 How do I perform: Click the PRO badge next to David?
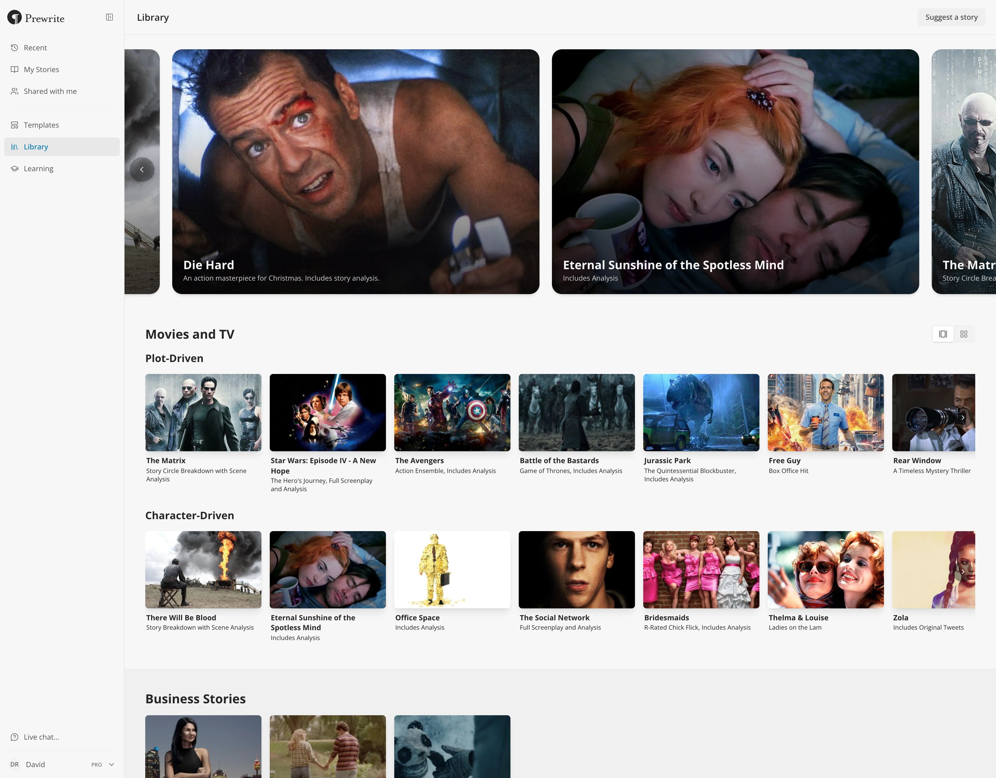tap(97, 765)
